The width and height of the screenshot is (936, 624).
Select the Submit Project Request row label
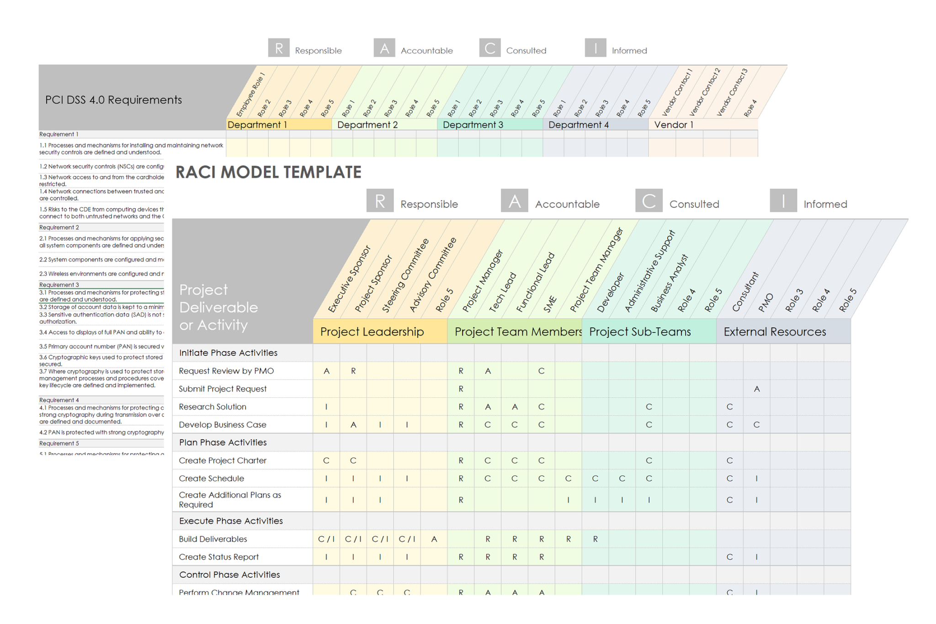(x=223, y=389)
